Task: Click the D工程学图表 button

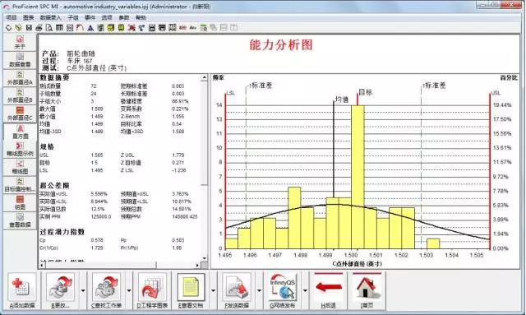Action: click(152, 291)
